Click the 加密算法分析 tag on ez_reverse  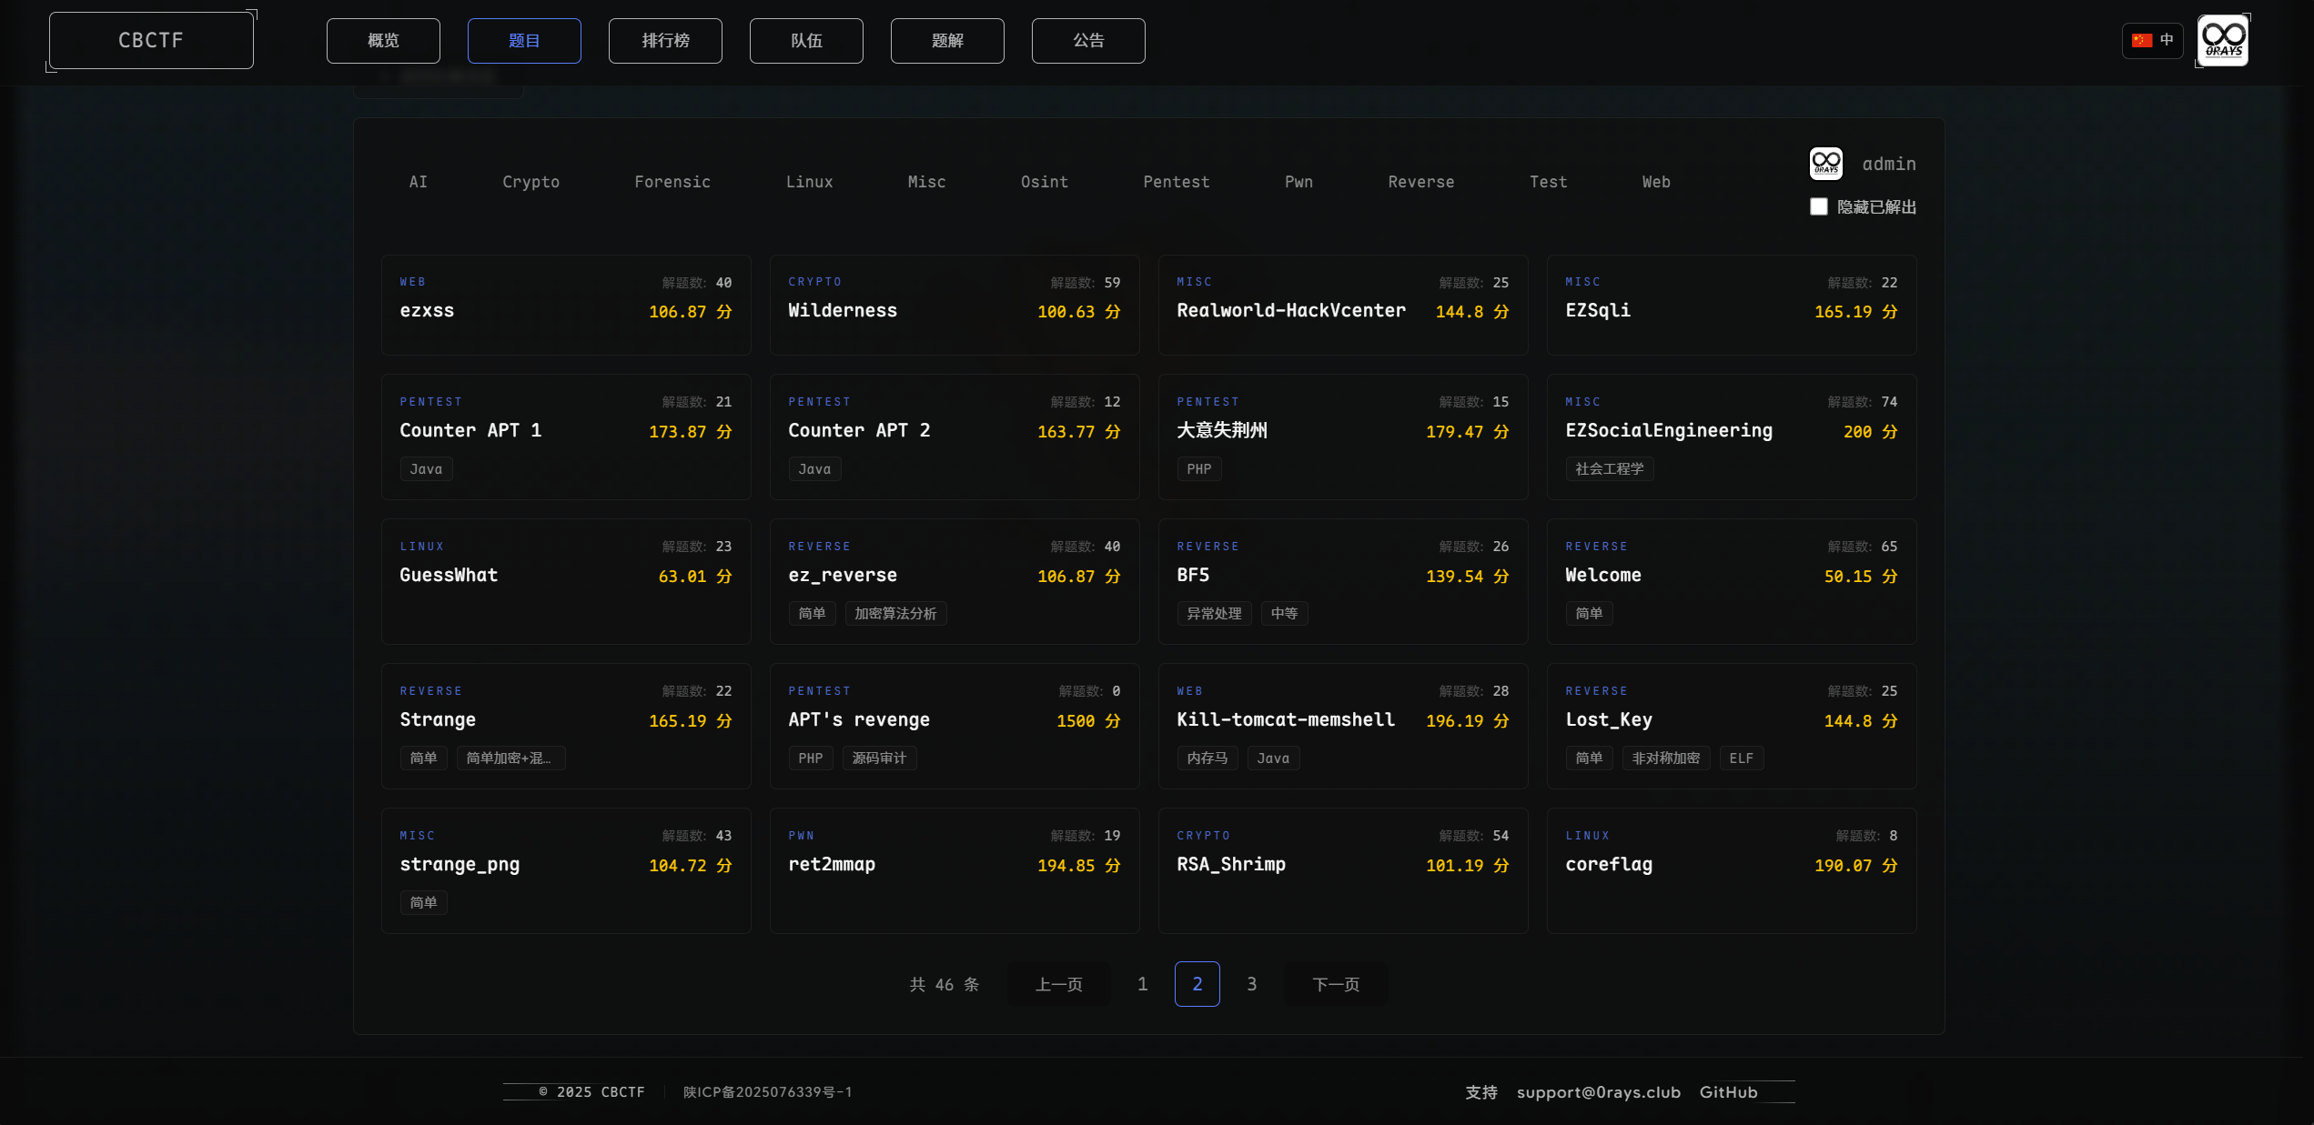895,614
